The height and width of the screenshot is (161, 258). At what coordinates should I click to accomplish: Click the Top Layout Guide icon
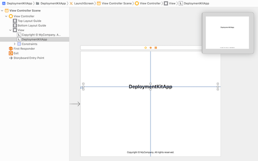(15, 21)
